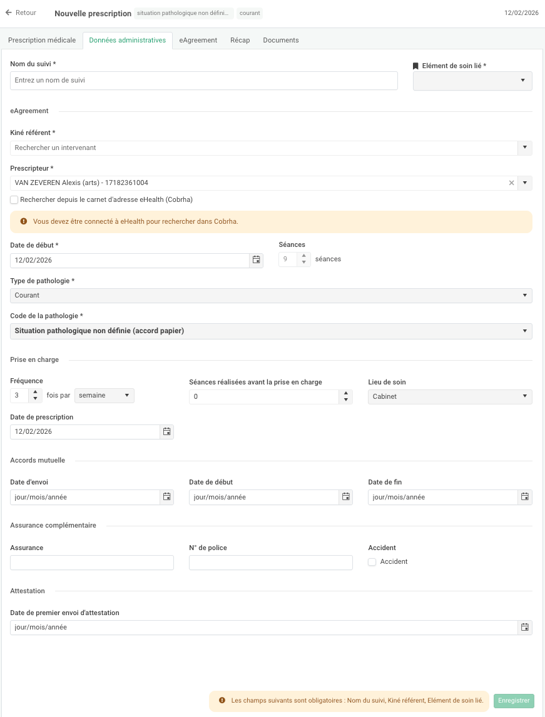
Task: Switch to the Récap tab
Action: coord(240,40)
